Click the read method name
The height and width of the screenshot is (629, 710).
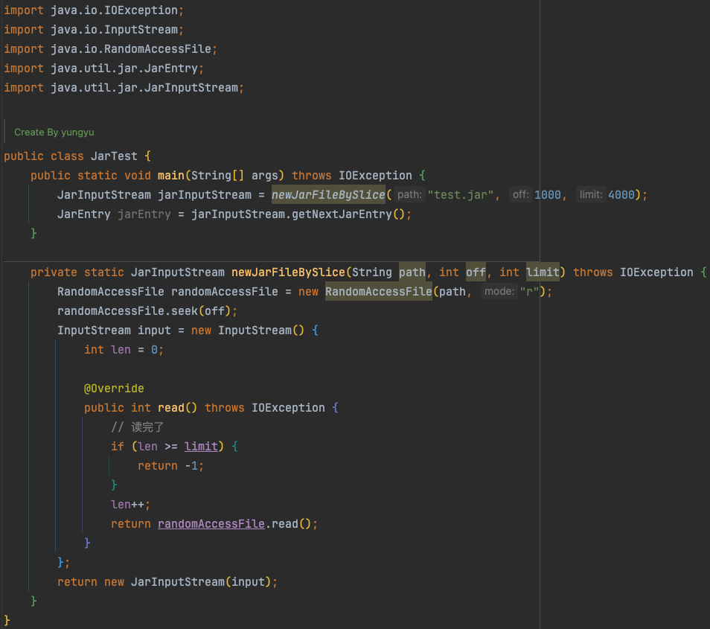click(170, 408)
